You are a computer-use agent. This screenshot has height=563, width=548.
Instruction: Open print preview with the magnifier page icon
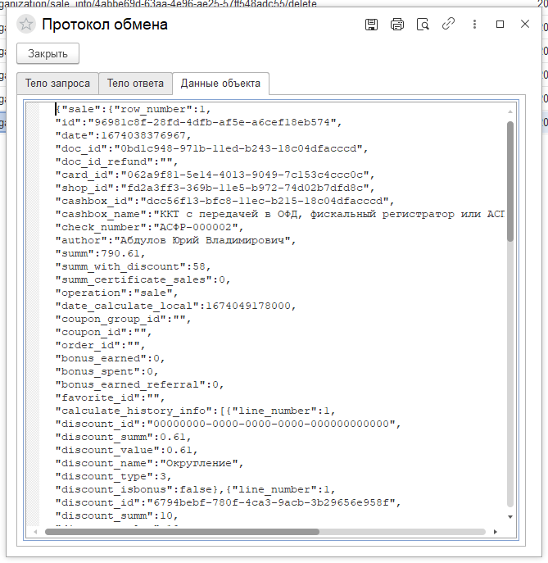click(x=423, y=25)
